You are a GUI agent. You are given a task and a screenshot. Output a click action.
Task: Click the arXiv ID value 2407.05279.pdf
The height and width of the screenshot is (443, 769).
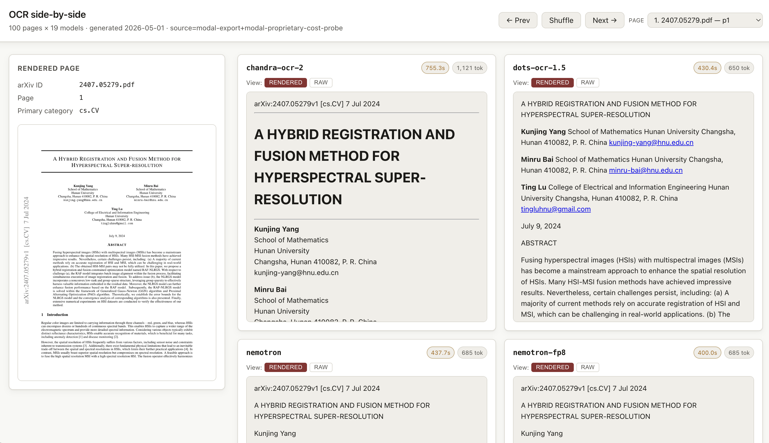(x=107, y=85)
